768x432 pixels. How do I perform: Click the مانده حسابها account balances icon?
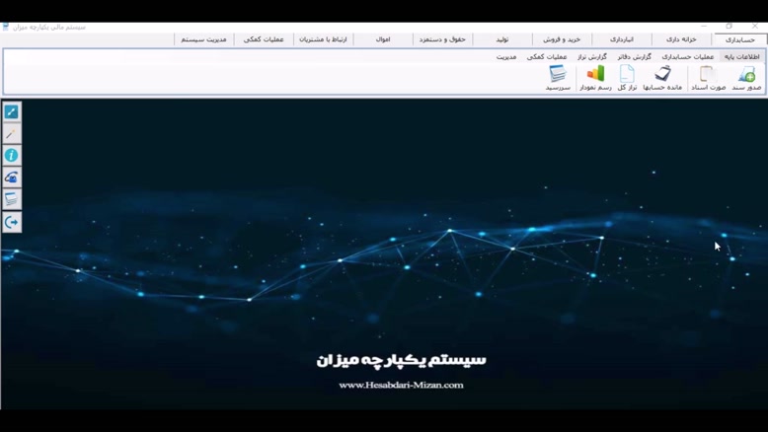[x=662, y=77]
